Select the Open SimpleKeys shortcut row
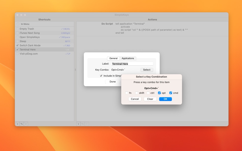 (44, 37)
